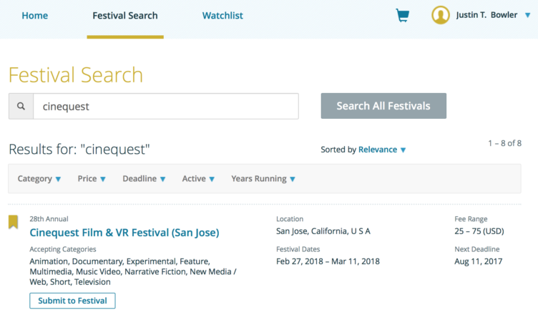Expand the Price filter
Viewport: 538px width, 315px height.
[x=92, y=179]
